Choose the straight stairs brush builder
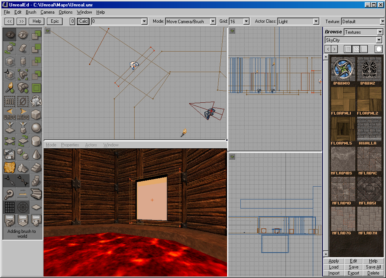This screenshot has width=386, height=278. [36, 168]
